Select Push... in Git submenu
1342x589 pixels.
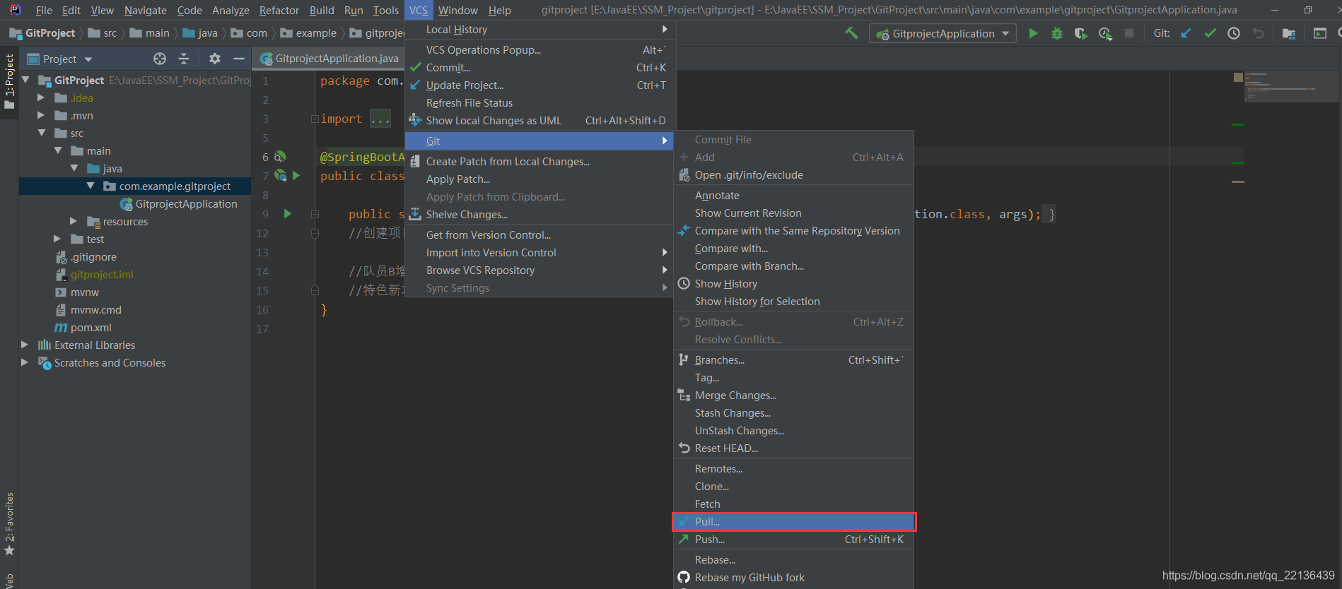tap(794, 539)
